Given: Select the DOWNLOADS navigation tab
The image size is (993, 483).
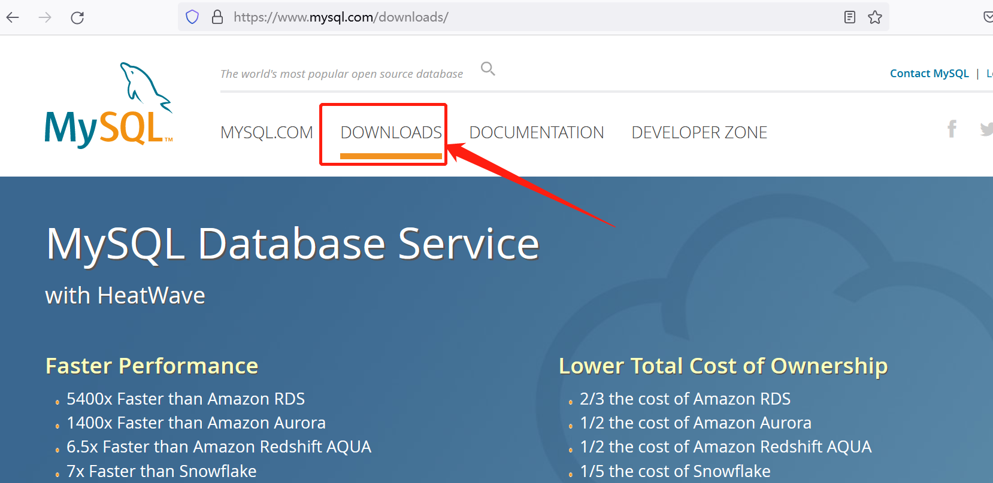Looking at the screenshot, I should (x=391, y=132).
